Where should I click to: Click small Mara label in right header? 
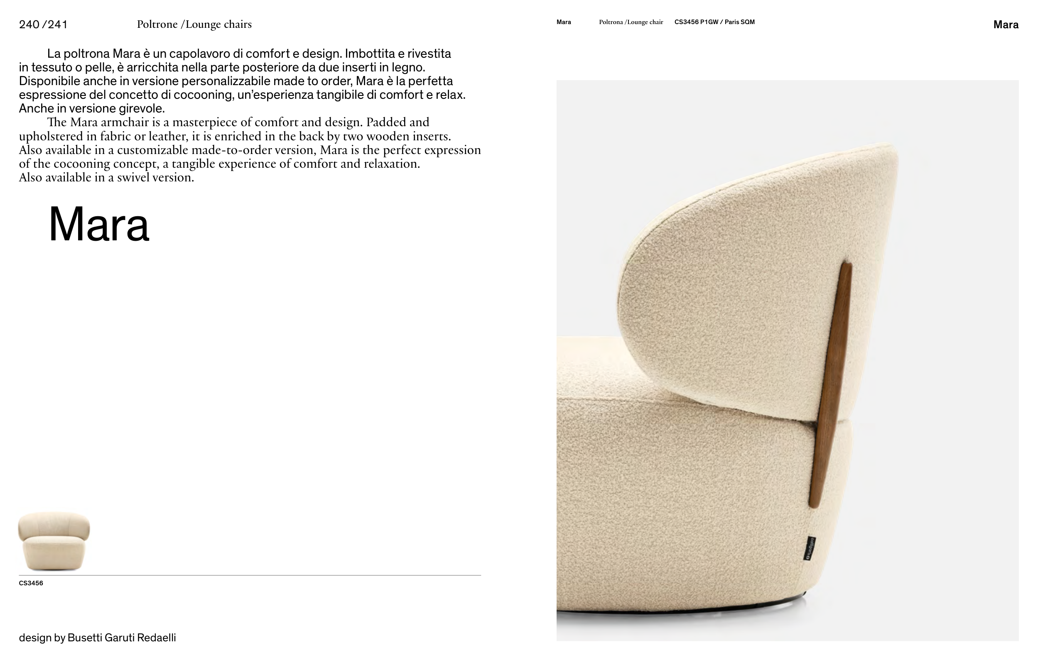pyautogui.click(x=563, y=22)
